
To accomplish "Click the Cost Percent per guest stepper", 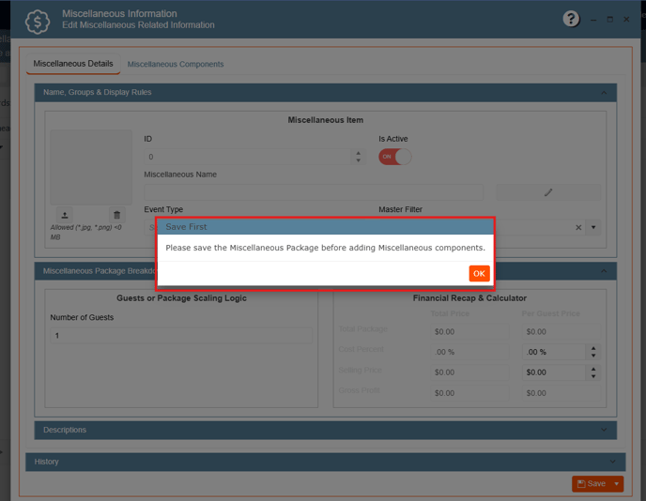I will pyautogui.click(x=592, y=352).
